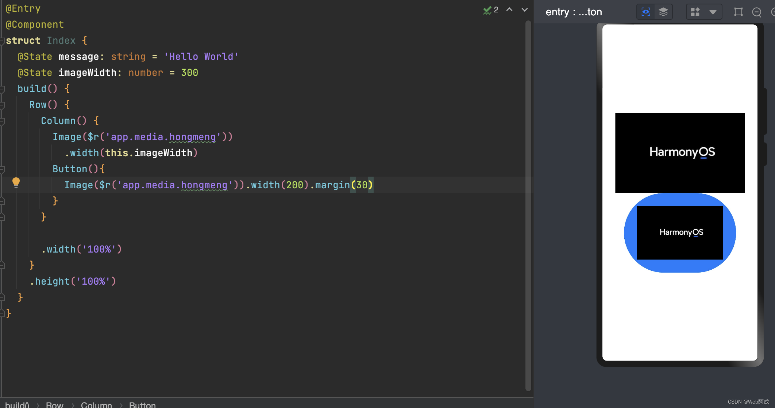Select Column in the breadcrumb bar
This screenshot has height=408, width=775.
click(96, 404)
